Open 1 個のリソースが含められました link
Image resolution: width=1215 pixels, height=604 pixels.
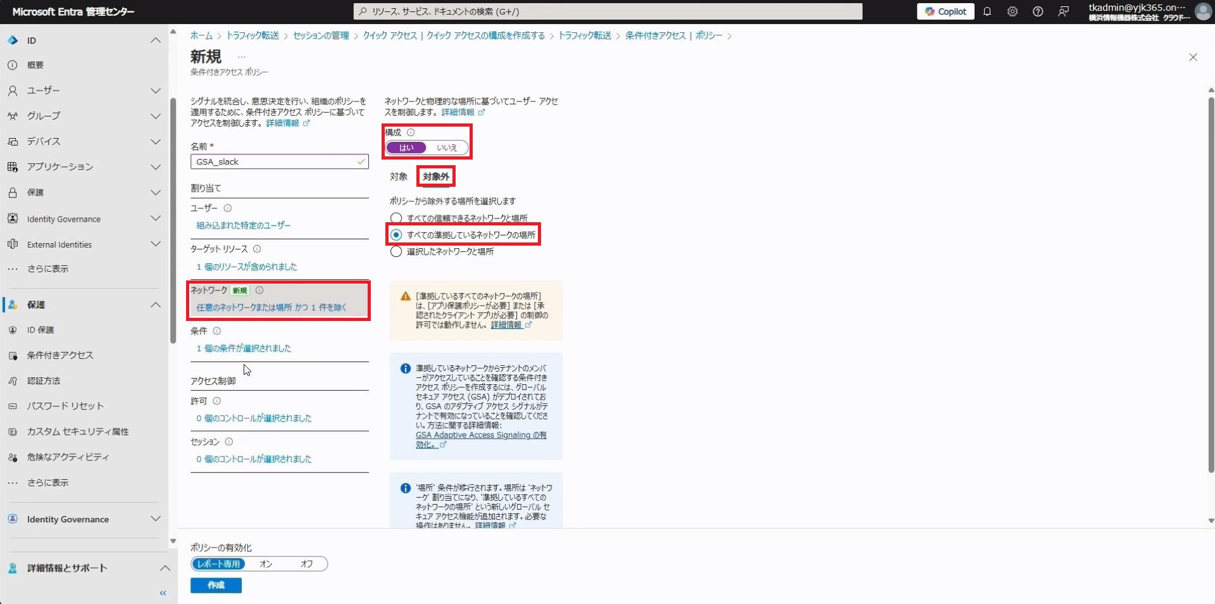point(247,267)
